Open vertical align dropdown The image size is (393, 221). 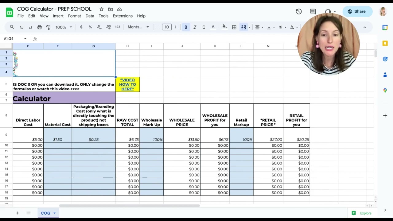point(271,27)
